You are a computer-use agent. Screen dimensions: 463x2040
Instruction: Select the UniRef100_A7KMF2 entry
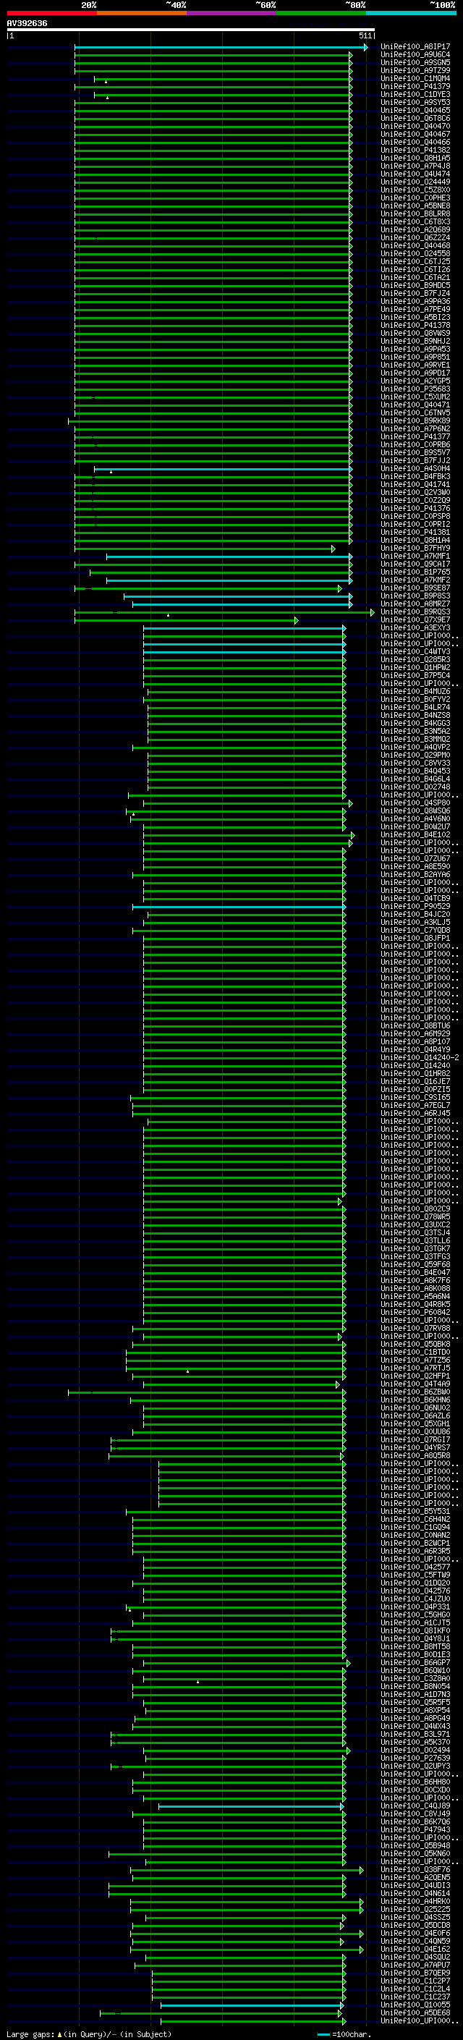click(x=415, y=580)
